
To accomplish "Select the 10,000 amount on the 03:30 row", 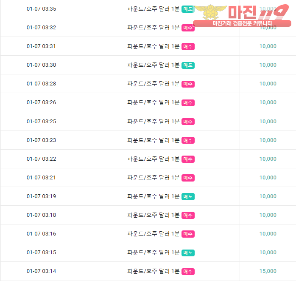I will (x=268, y=65).
